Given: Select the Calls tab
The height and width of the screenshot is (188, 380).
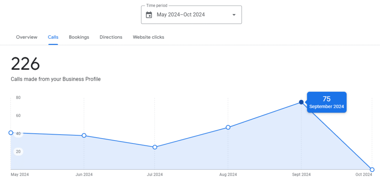Looking at the screenshot, I should 53,37.
